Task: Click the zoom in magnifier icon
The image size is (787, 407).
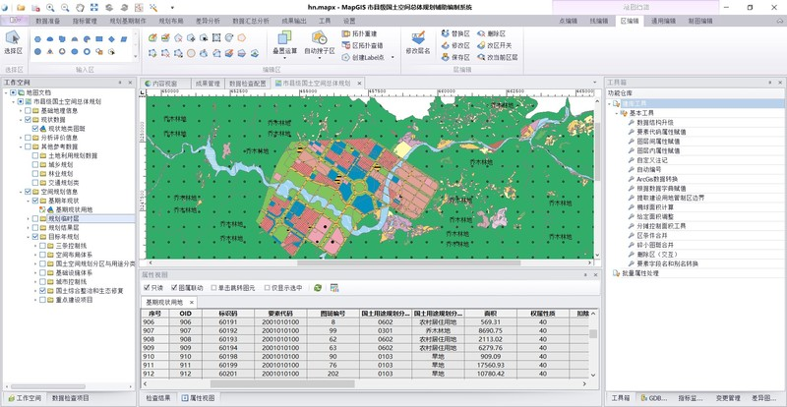Action: coord(50,8)
